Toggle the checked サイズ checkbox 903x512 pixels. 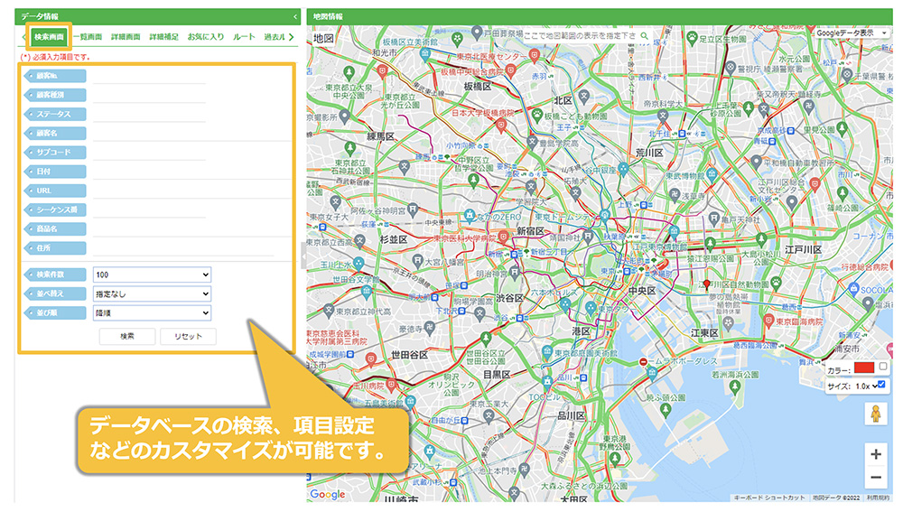(881, 385)
